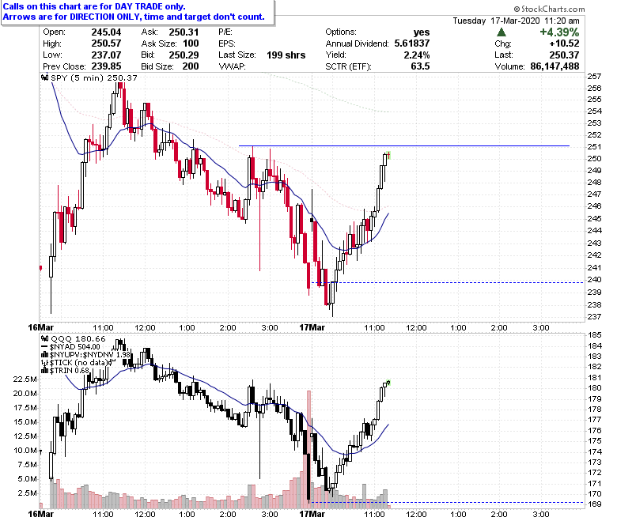Screen dimensions: 617x521
Task: Click the High value 250.57
Action: click(106, 43)
